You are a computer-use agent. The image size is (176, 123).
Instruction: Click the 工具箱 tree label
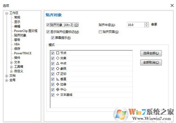coord(19,67)
